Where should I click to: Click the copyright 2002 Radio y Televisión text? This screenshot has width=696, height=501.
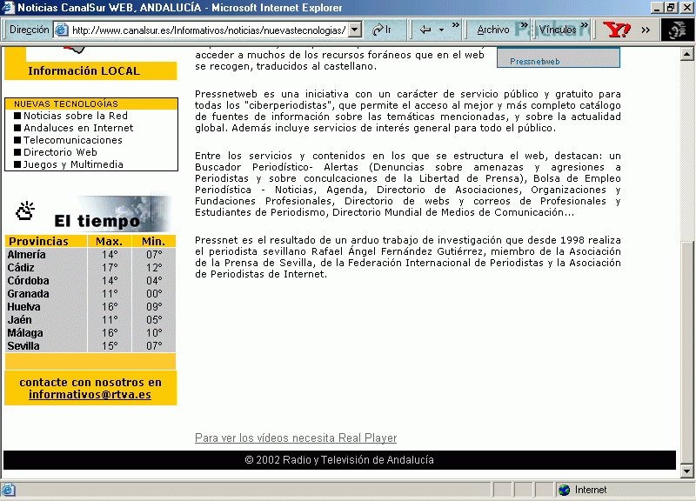(x=339, y=460)
